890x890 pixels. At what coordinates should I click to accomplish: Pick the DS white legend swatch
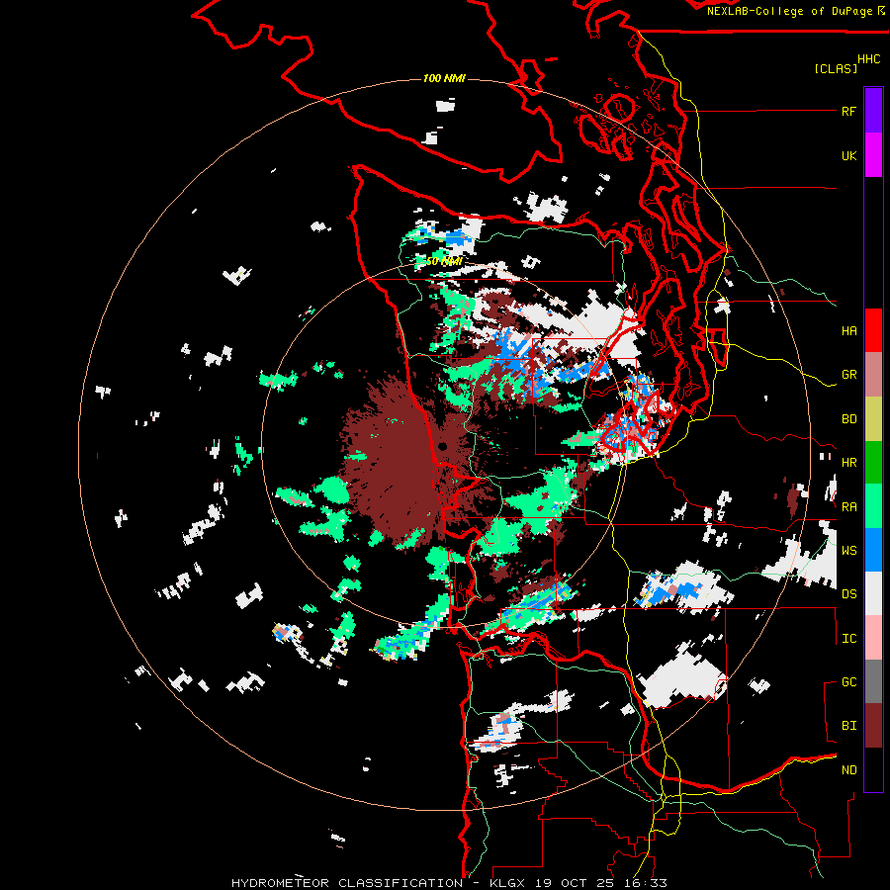[873, 593]
